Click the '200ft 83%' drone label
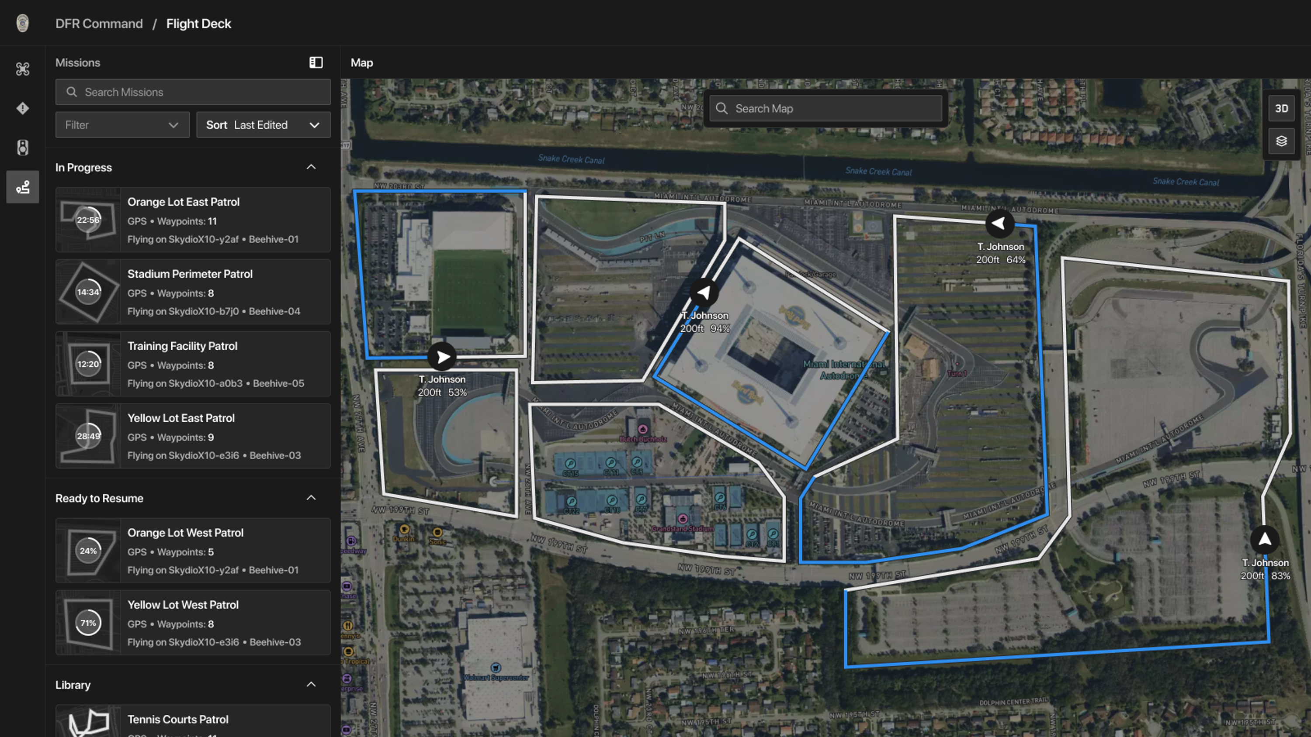This screenshot has height=737, width=1311. [1265, 576]
